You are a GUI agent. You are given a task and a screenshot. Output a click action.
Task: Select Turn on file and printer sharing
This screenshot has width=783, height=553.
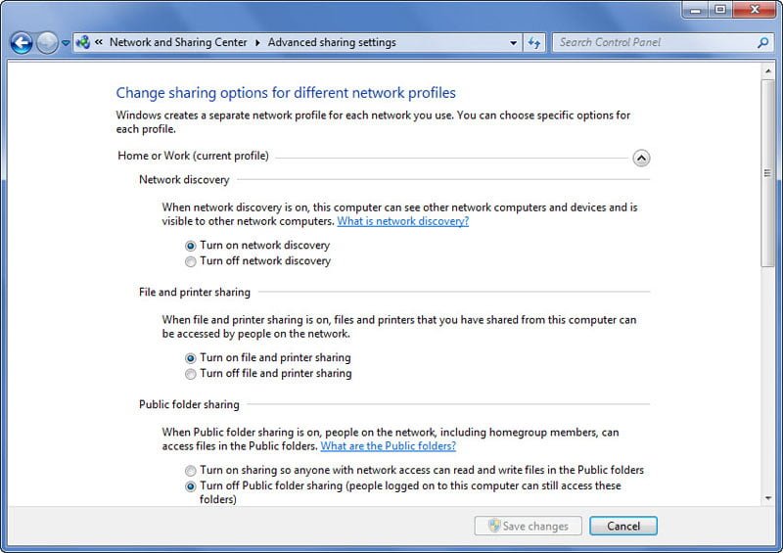[191, 358]
